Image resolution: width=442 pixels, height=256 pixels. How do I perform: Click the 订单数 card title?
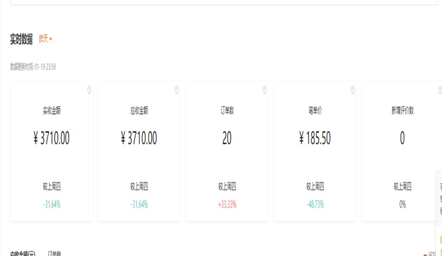tap(227, 111)
